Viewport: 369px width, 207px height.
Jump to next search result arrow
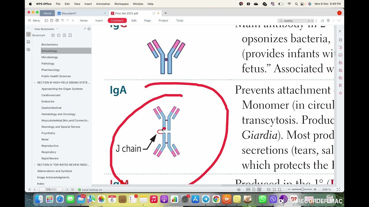coord(312,21)
